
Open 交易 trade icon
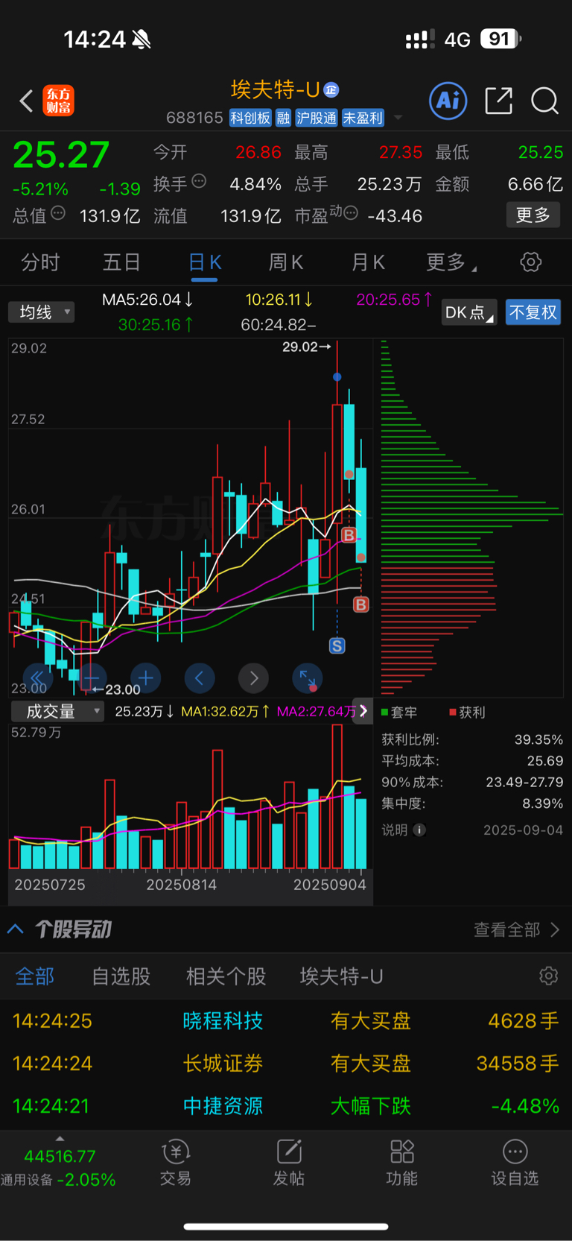pos(176,1163)
